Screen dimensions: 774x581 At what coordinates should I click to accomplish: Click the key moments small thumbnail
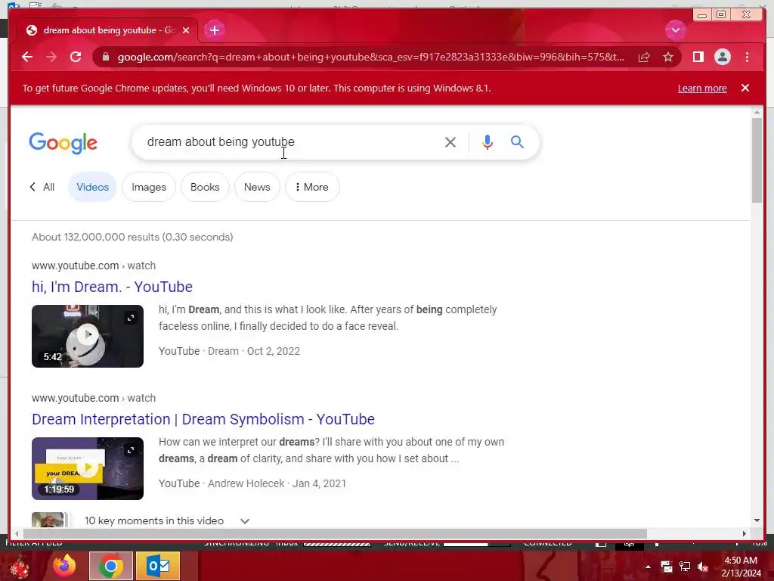(48, 520)
